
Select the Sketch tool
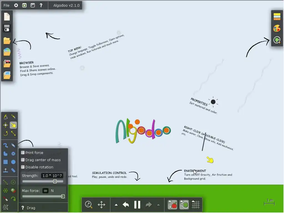point(6,117)
